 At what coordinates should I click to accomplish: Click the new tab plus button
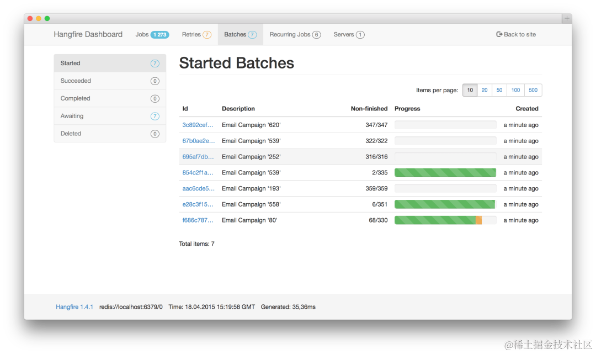(x=567, y=18)
